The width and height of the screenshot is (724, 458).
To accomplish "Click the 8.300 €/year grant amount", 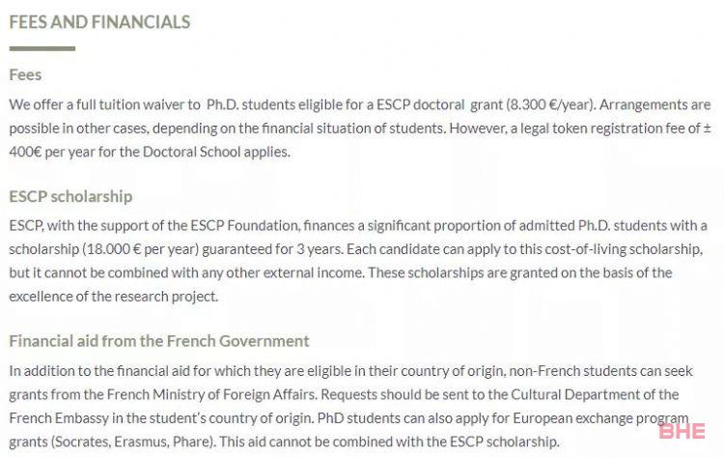I will (x=551, y=104).
